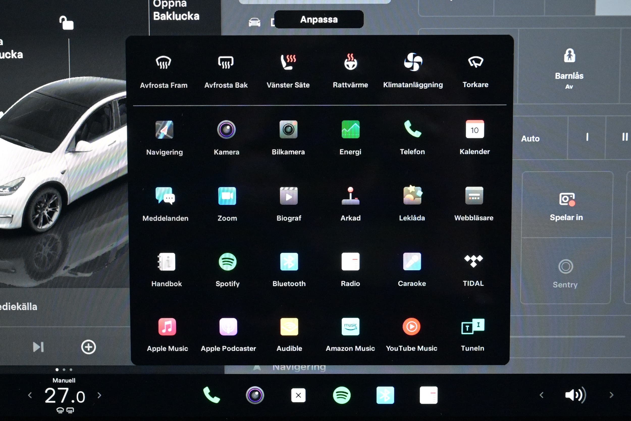Open the YouTube Music app

pos(412,327)
